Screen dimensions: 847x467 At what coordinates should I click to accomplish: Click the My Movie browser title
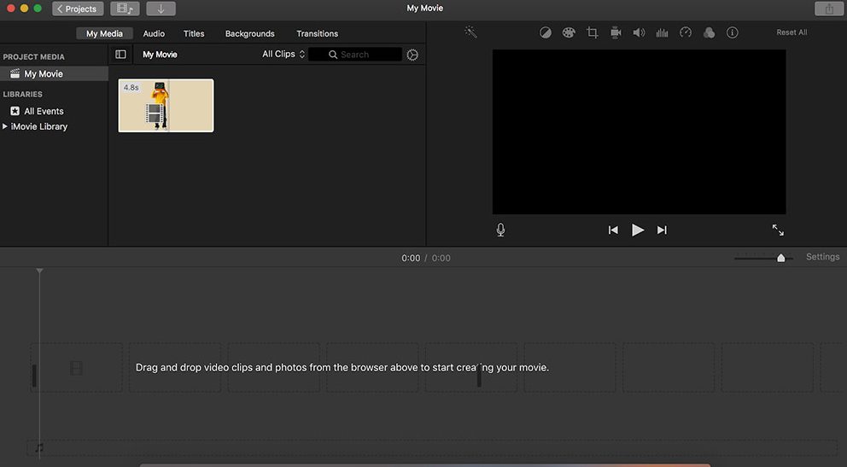pos(160,55)
